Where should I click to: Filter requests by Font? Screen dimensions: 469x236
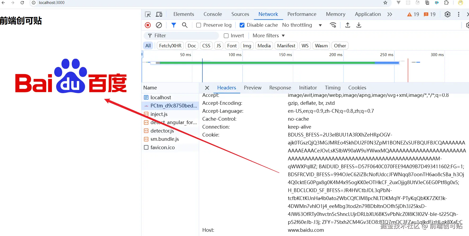pos(232,46)
